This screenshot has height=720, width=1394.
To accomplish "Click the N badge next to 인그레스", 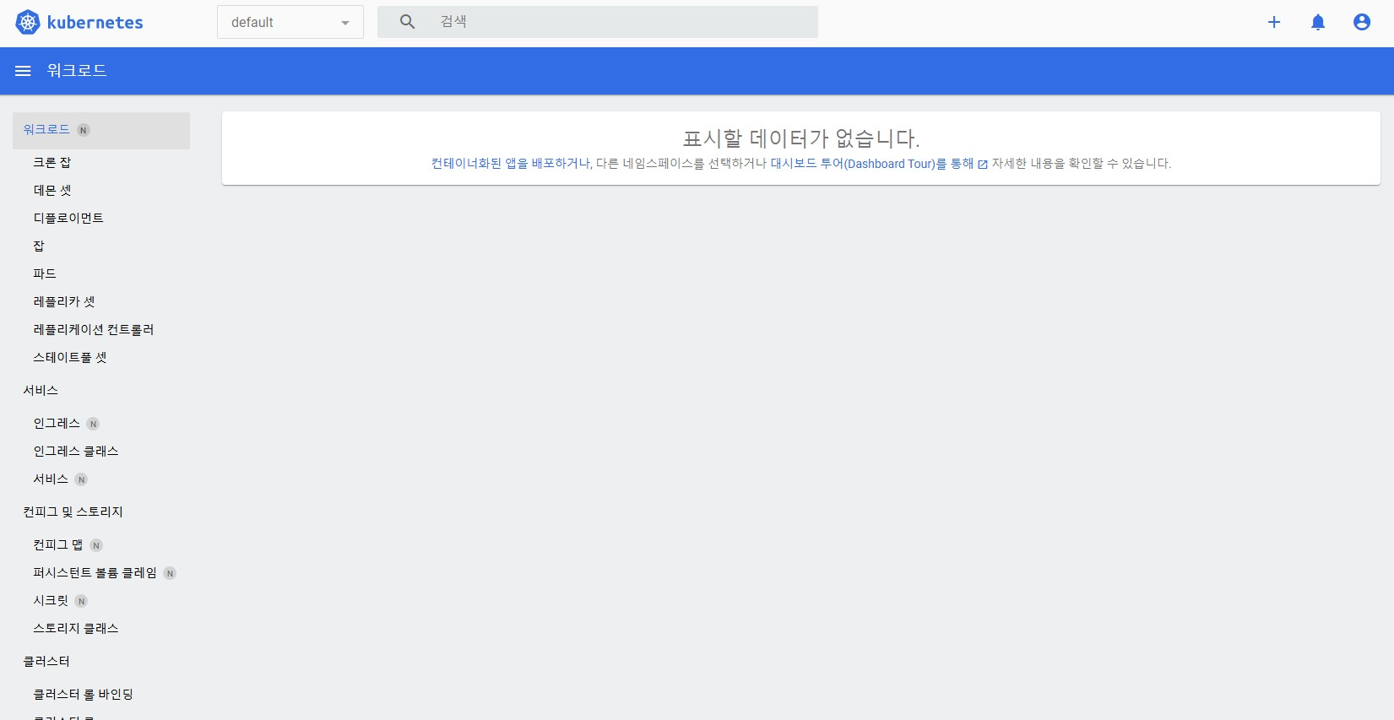I will click(94, 424).
